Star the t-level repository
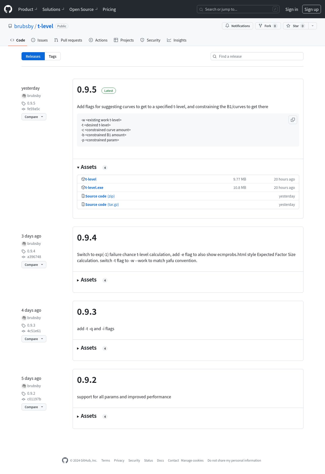Screen dimensions: 325x474 pos(296,26)
